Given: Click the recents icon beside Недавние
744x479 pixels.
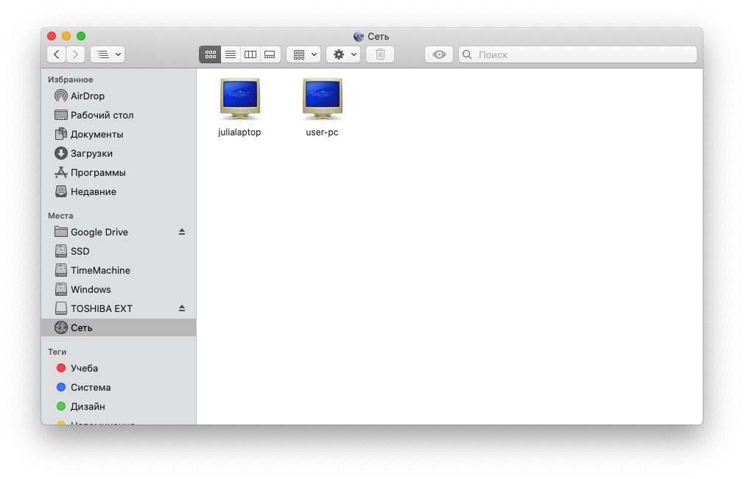Looking at the screenshot, I should tap(60, 191).
